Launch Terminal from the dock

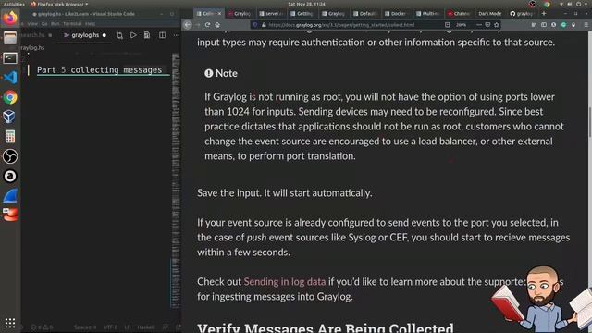[x=10, y=58]
